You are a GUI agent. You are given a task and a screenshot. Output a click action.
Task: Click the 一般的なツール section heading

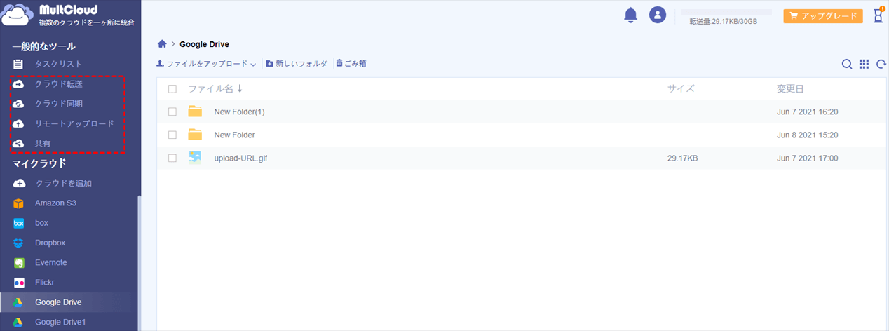(x=43, y=46)
